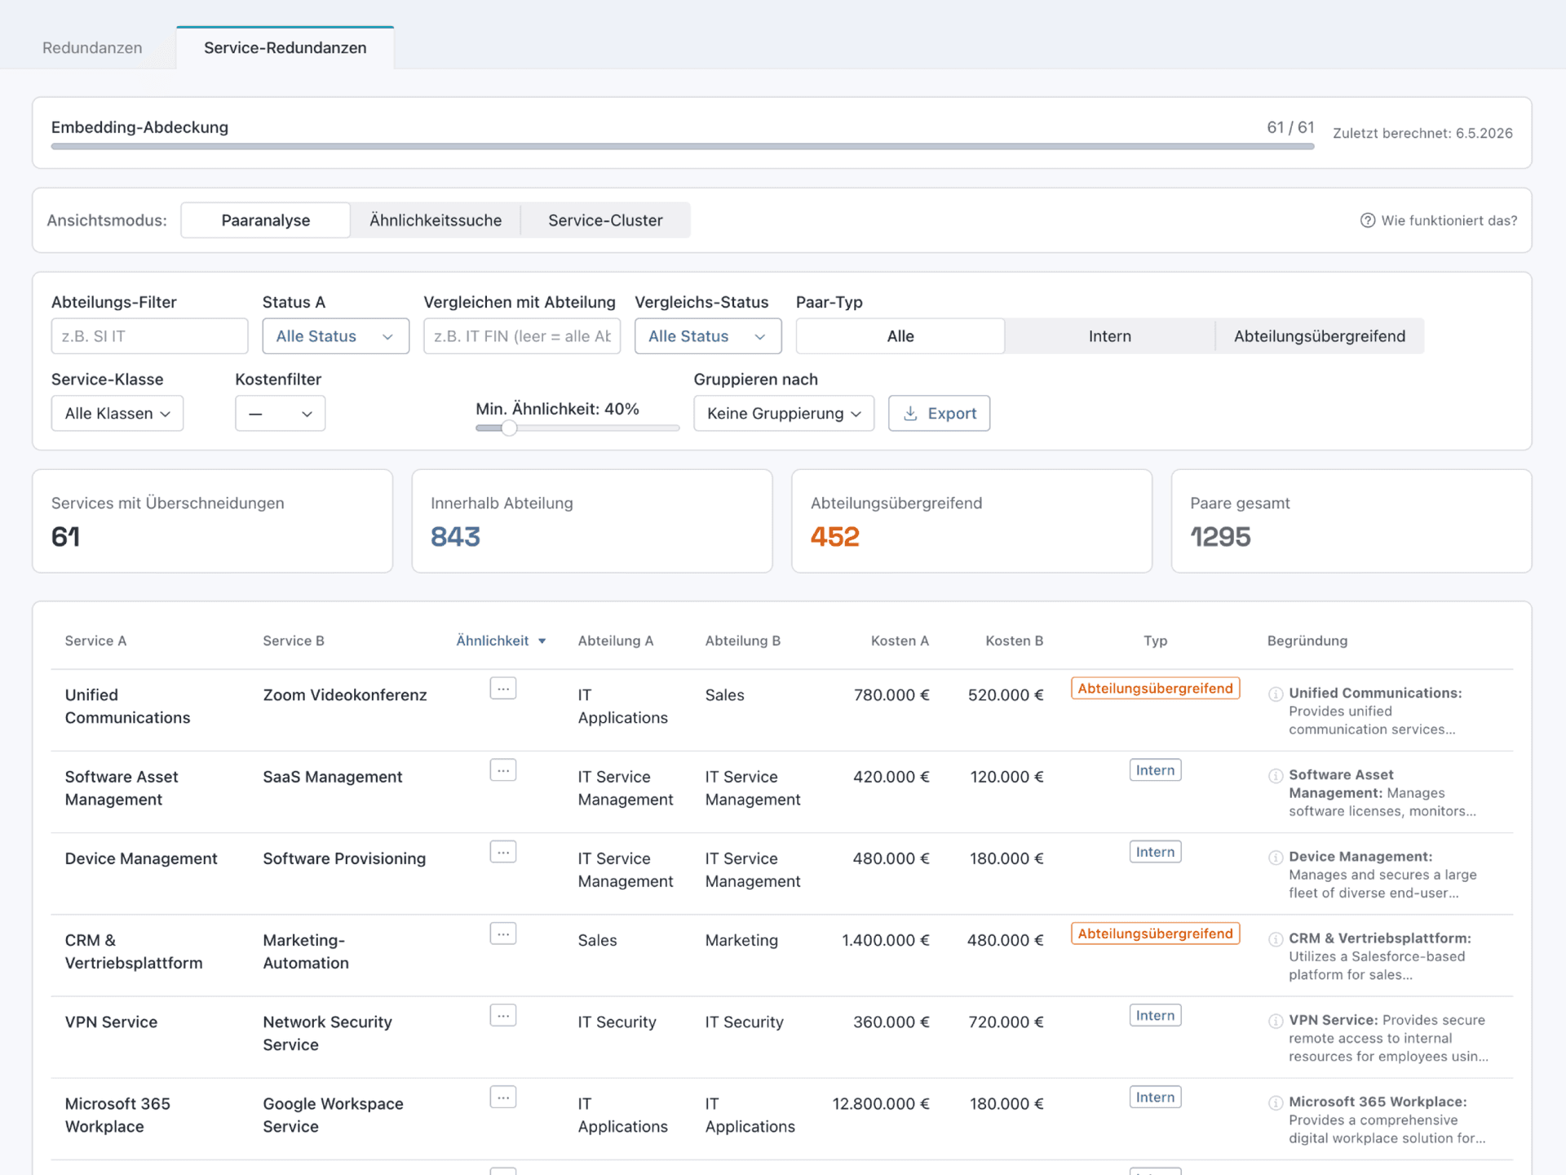Focus the Vergleichen mit Abteilung input field

[522, 336]
